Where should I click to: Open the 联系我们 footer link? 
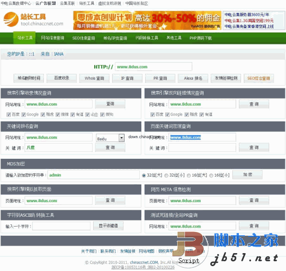pos(108,251)
